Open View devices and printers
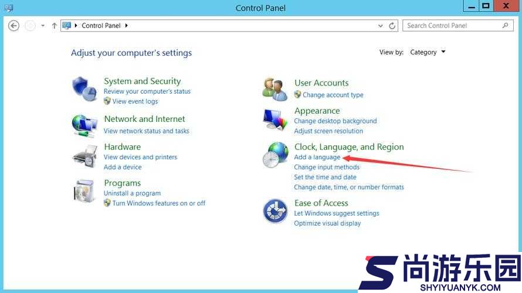This screenshot has height=293, width=522. coord(141,157)
